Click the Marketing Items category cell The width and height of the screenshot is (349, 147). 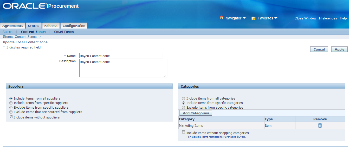pyautogui.click(x=221, y=125)
